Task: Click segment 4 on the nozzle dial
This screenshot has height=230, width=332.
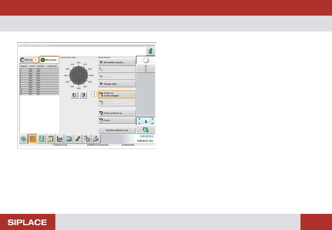Action: coord(71,75)
